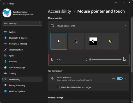Click the Touch indicator description text

click(74, 80)
